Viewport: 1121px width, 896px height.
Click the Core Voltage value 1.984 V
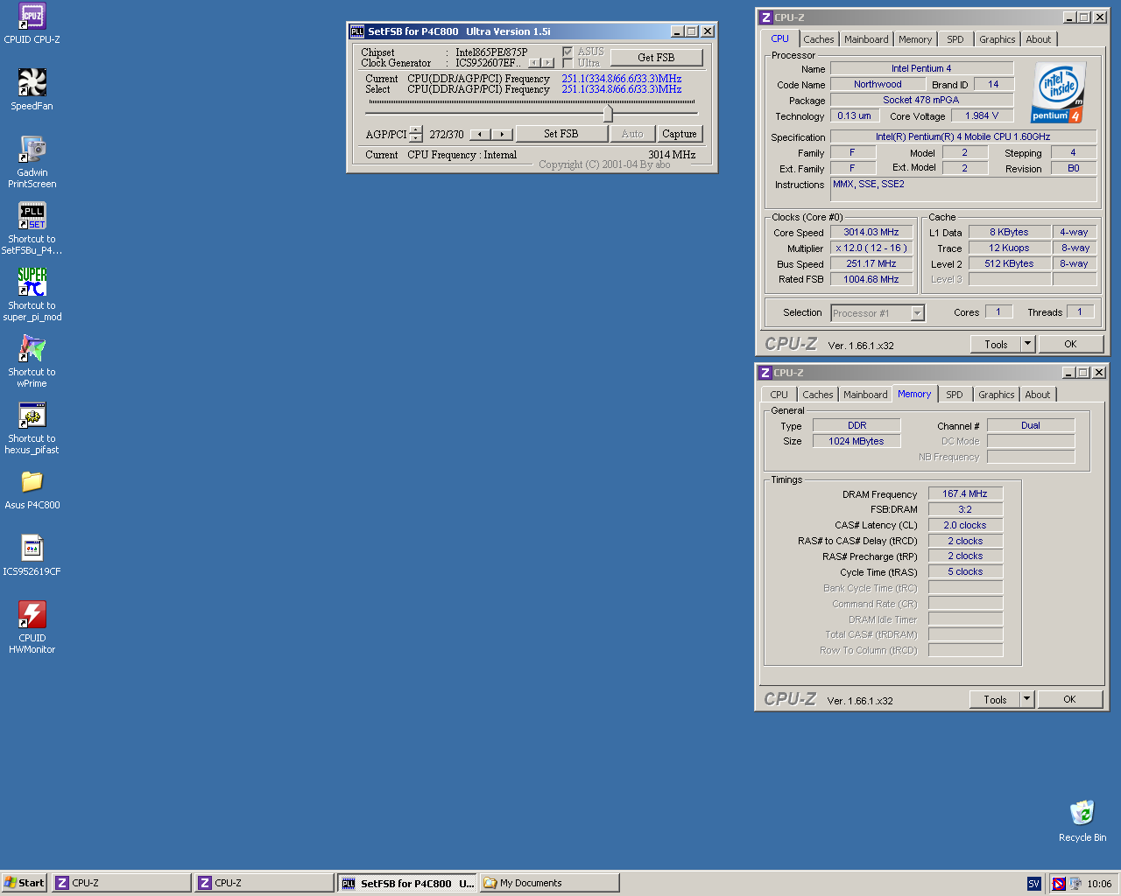click(982, 116)
